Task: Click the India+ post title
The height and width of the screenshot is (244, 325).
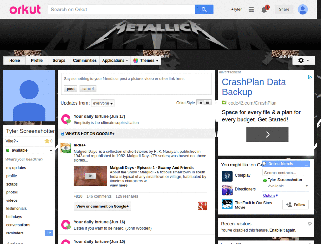Action: point(80,145)
